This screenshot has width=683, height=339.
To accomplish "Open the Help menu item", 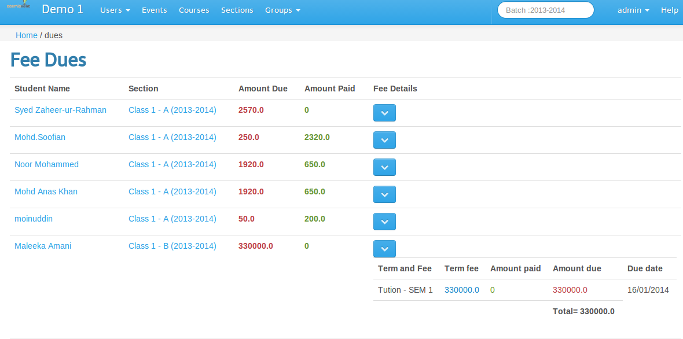I will click(x=670, y=10).
